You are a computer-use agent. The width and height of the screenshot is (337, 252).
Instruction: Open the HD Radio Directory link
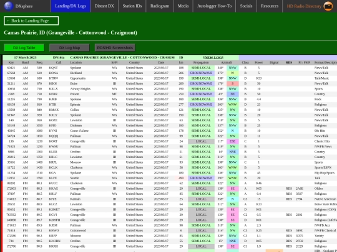point(304,6)
